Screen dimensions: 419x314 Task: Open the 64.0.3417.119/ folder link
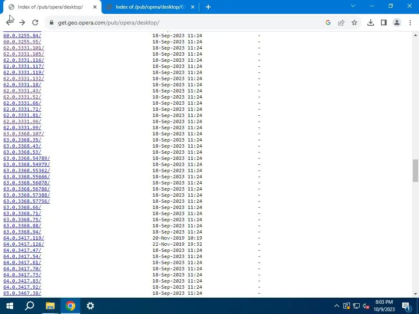coord(23,238)
